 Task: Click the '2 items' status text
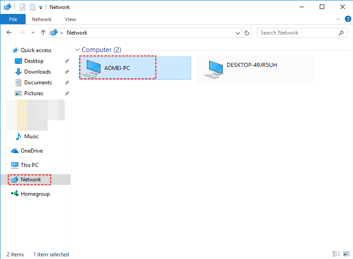[x=15, y=254]
